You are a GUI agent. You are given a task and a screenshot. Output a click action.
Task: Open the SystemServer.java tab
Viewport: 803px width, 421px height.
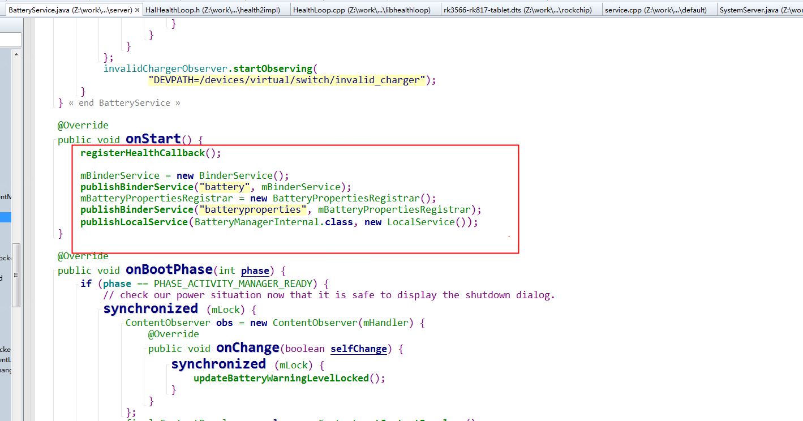(x=760, y=10)
